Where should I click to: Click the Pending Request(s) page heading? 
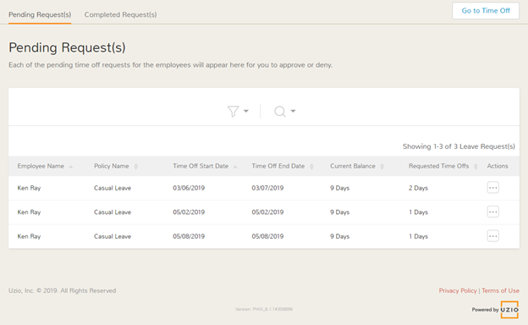pos(67,47)
